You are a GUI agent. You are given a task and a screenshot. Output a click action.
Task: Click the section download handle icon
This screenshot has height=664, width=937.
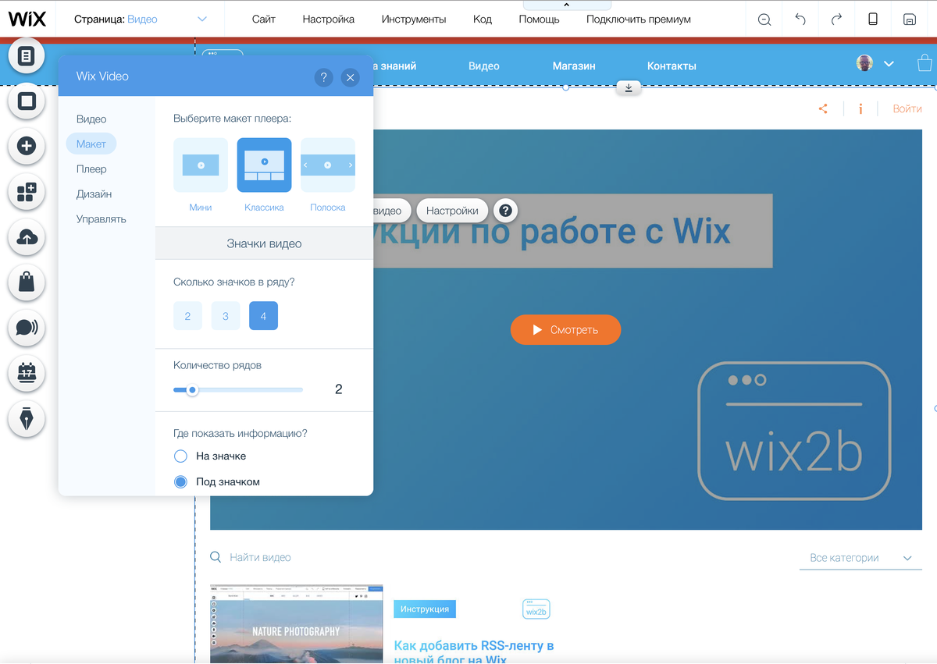pos(629,87)
